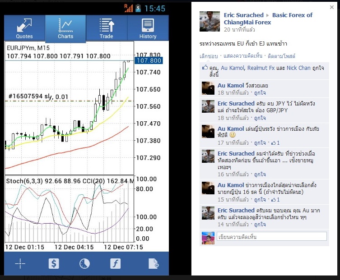Like the 16 นาทีที่แล้ว comment

click(260, 174)
